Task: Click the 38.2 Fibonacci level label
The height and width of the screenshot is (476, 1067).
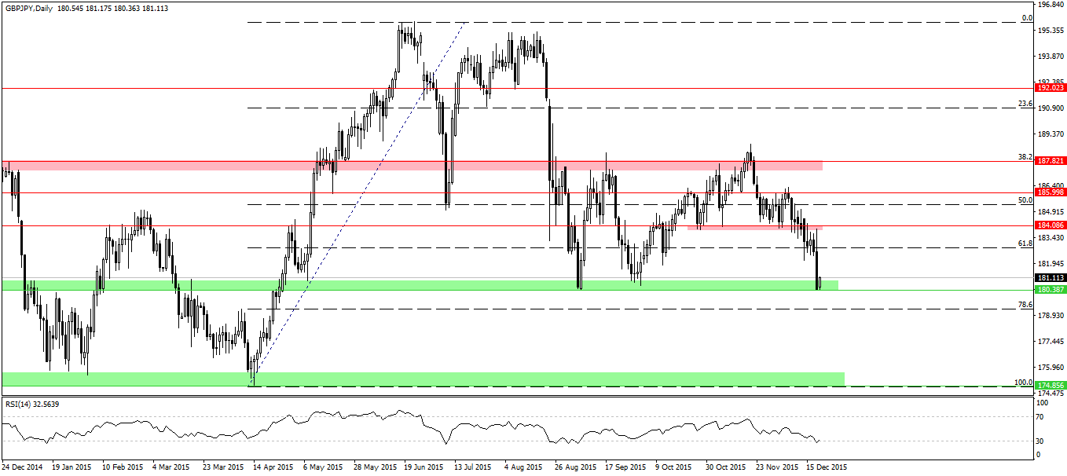Action: click(x=1025, y=157)
